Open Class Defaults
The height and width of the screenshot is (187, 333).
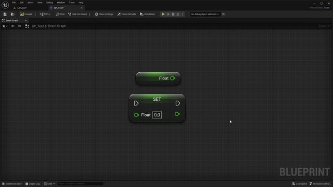(126, 14)
